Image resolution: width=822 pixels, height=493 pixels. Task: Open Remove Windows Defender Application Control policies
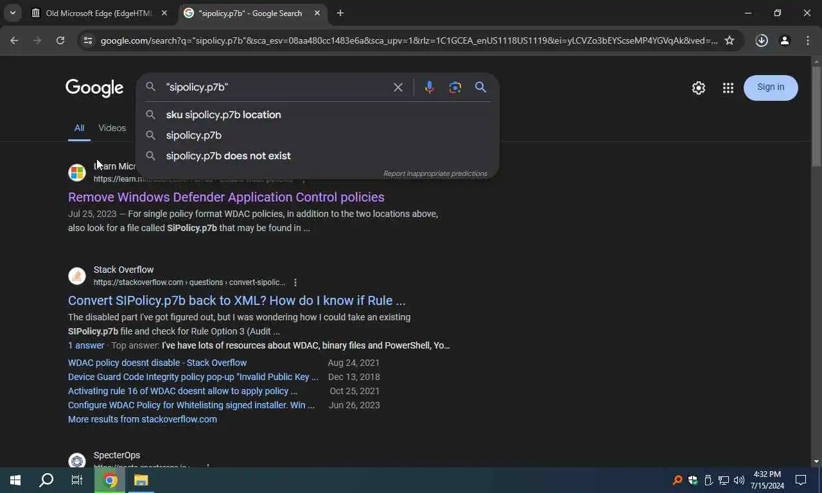[226, 197]
